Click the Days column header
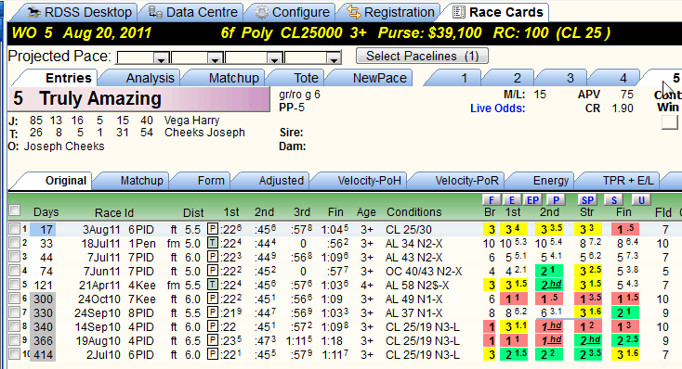This screenshot has height=369, width=682. [x=46, y=212]
